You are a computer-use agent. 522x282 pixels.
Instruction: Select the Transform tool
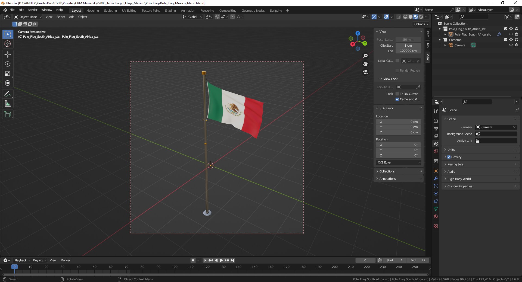coord(8,83)
